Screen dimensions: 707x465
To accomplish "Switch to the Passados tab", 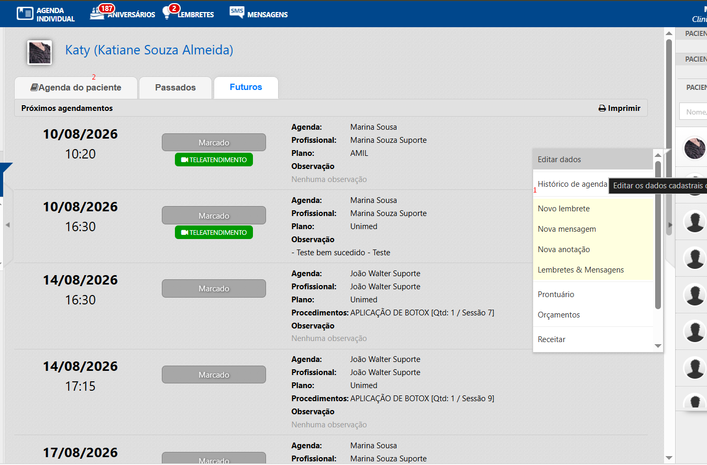I will point(175,87).
